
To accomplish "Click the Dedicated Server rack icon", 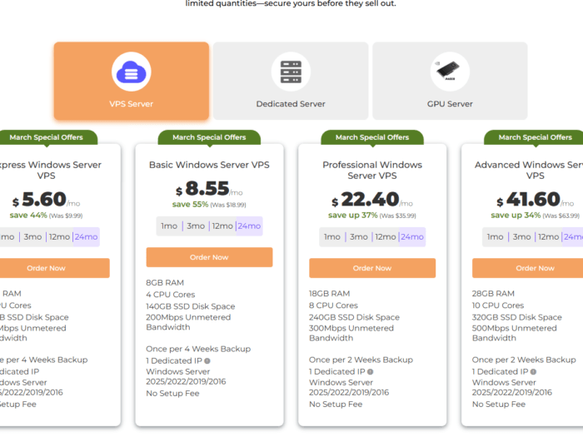I will tap(291, 72).
